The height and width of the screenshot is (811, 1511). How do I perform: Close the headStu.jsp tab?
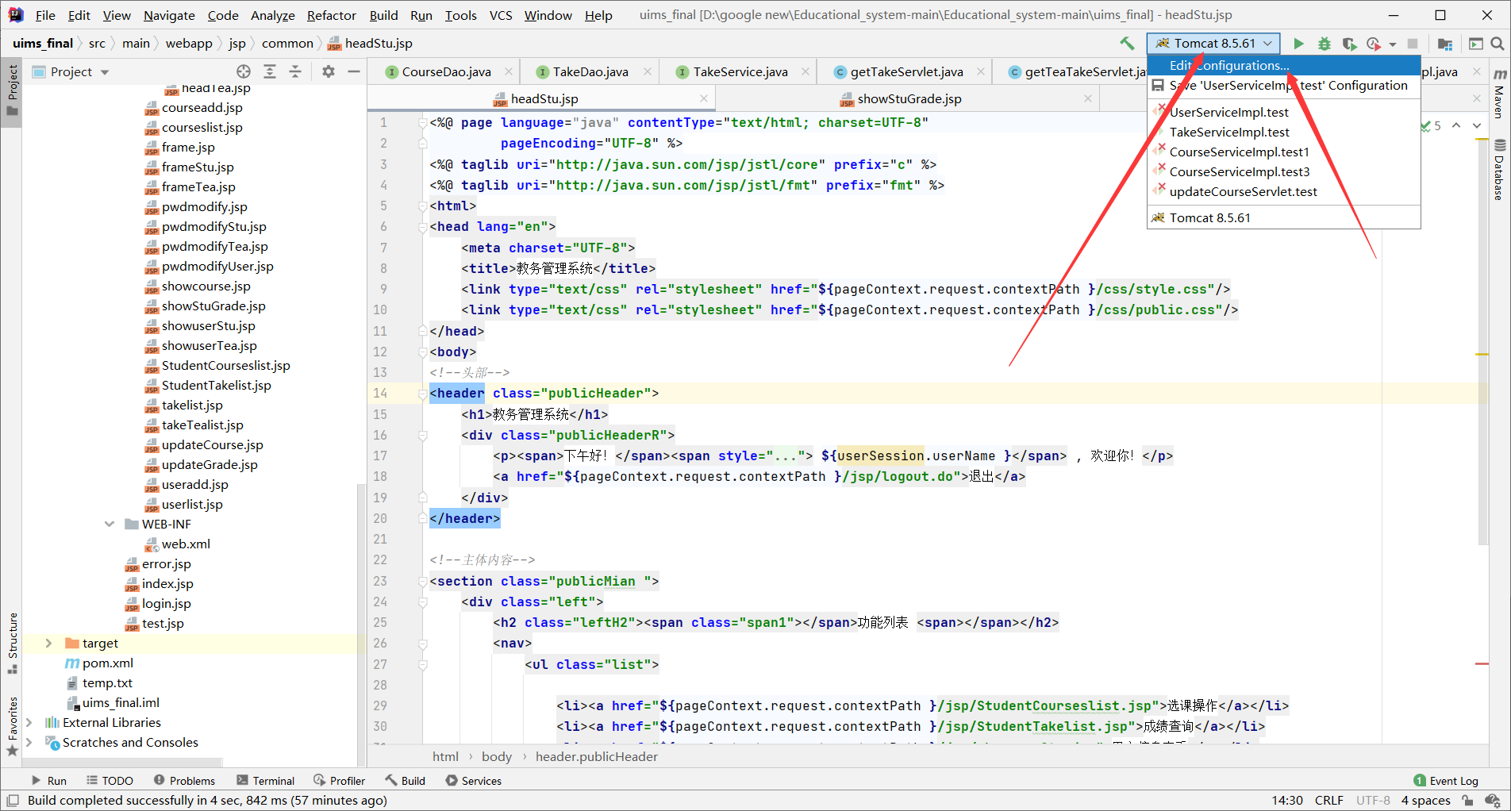click(x=704, y=98)
